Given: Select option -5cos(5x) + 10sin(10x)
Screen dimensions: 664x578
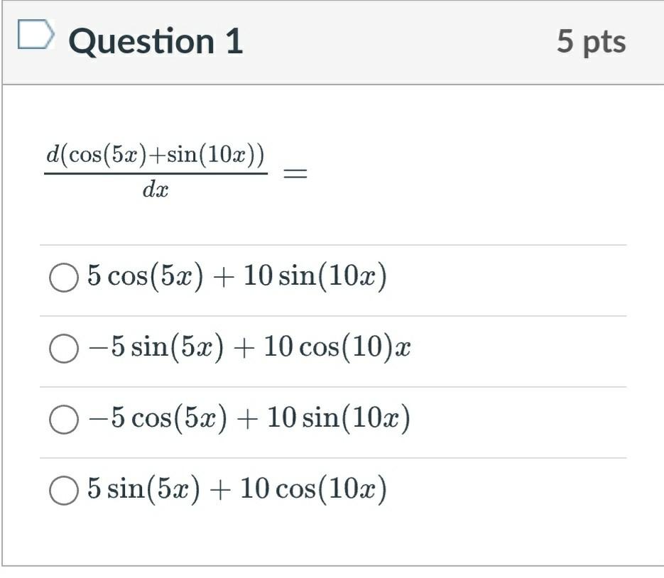Looking at the screenshot, I should point(65,418).
